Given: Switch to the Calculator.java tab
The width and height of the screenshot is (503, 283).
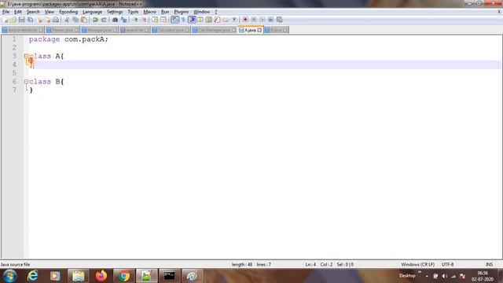Looking at the screenshot, I should (x=171, y=30).
